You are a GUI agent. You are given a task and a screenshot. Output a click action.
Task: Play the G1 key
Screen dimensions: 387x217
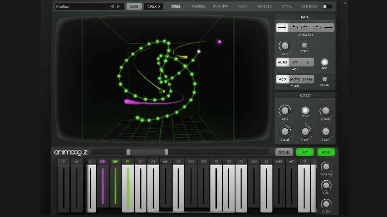pos(140,187)
